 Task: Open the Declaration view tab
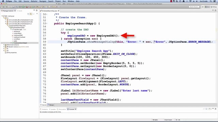61,109
